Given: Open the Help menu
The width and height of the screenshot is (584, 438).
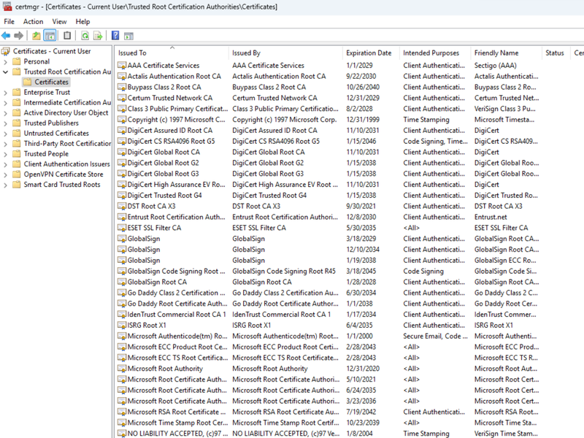Looking at the screenshot, I should 82,22.
